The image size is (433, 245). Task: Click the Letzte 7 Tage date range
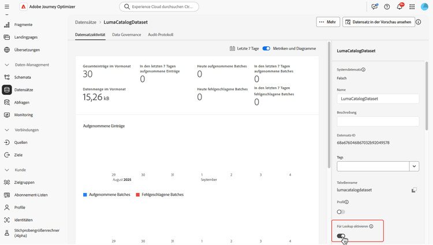click(x=248, y=49)
